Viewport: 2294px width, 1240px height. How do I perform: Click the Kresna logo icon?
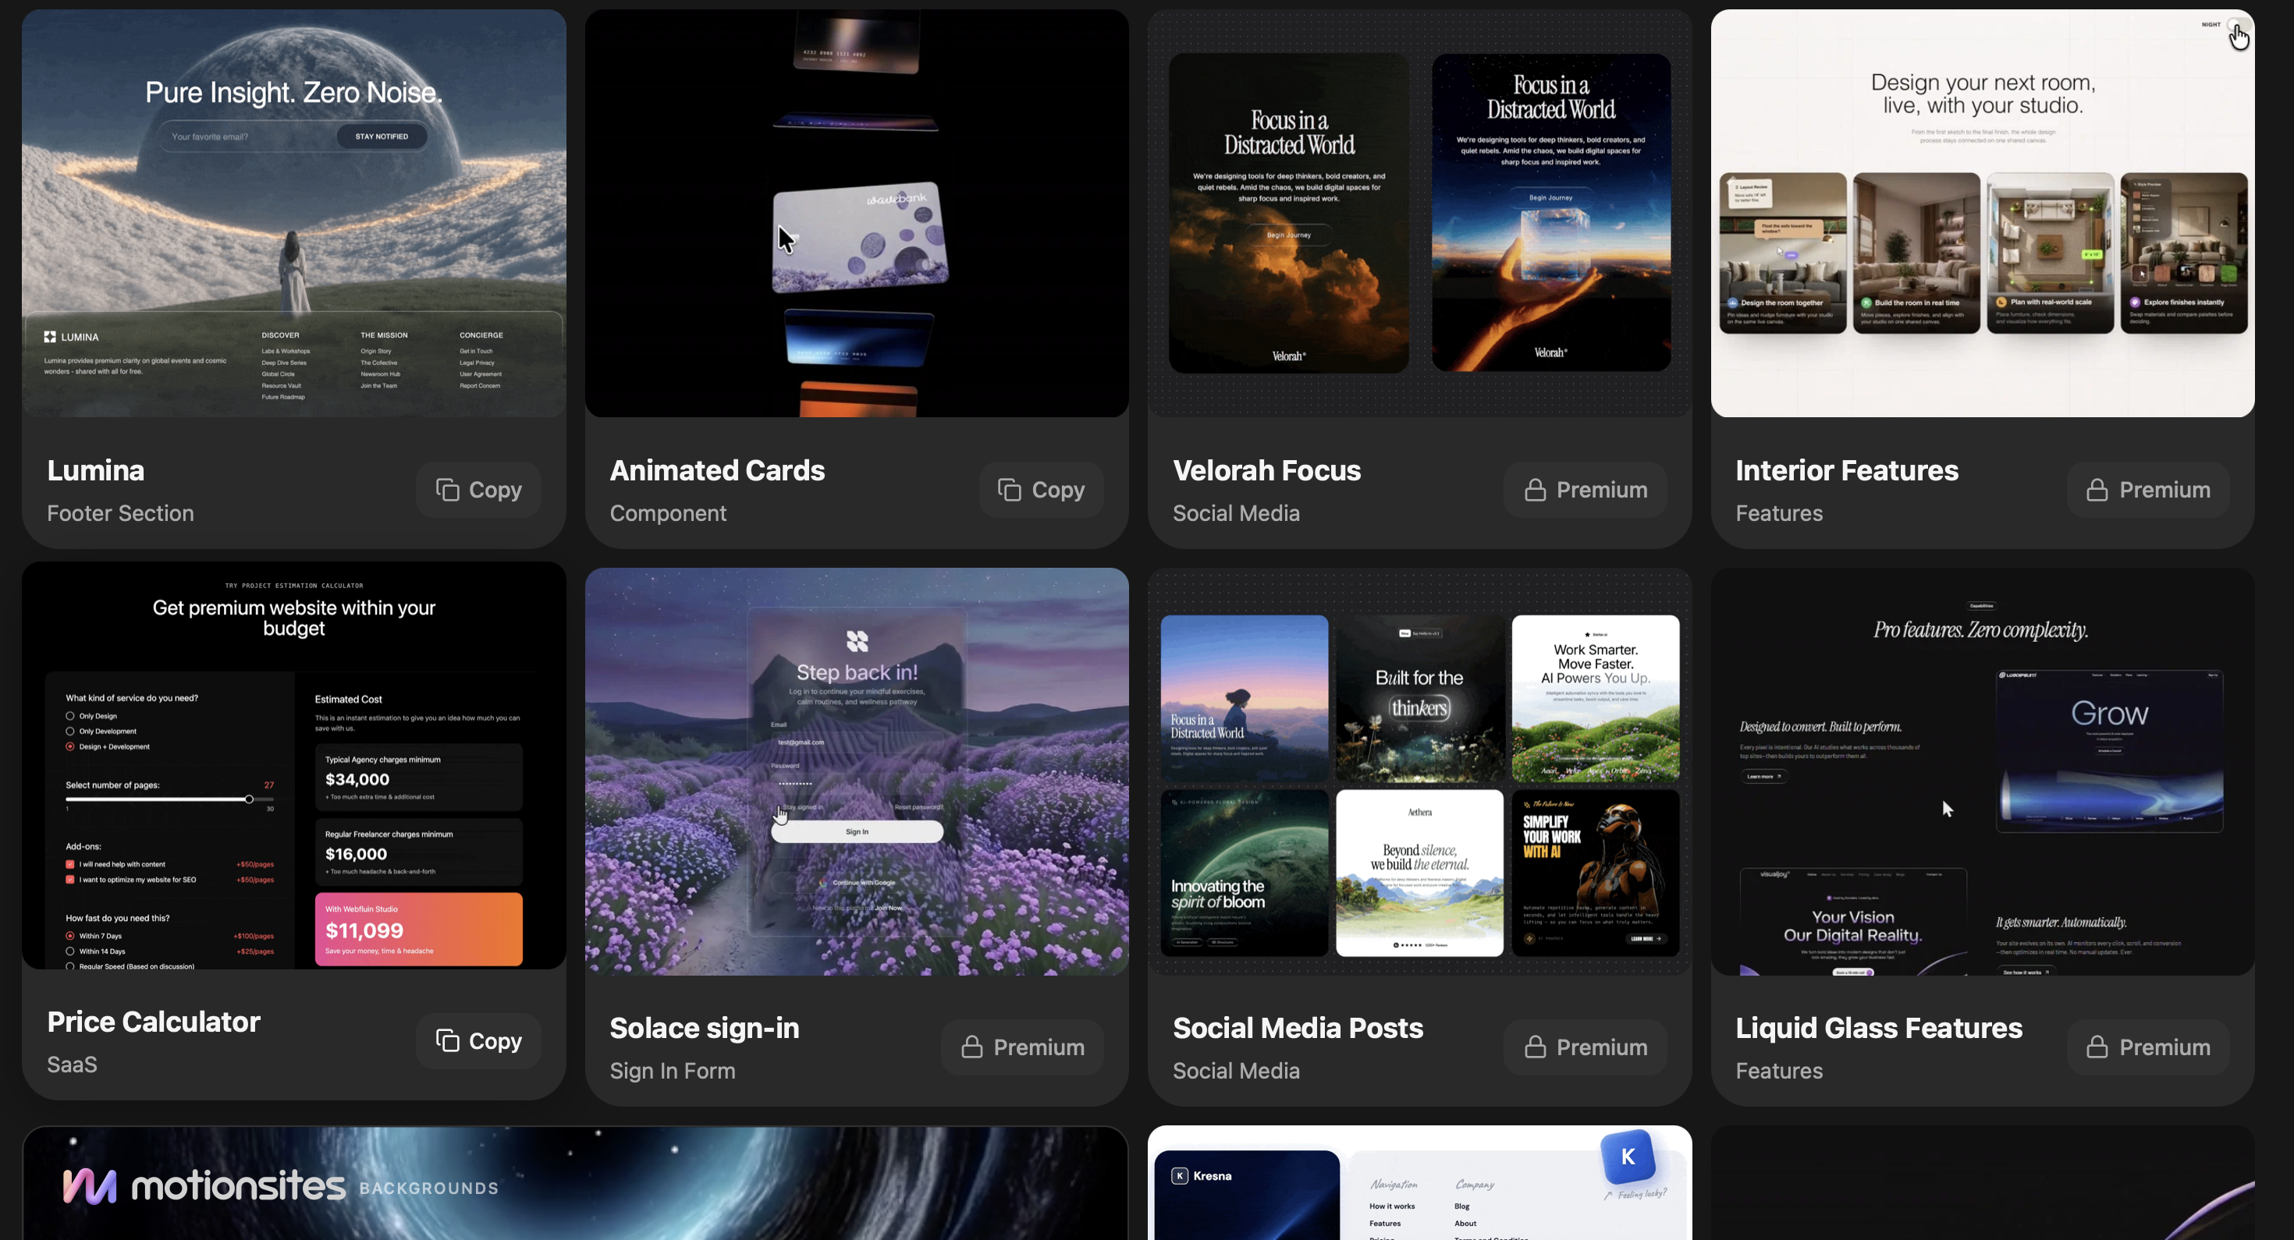click(x=1180, y=1176)
